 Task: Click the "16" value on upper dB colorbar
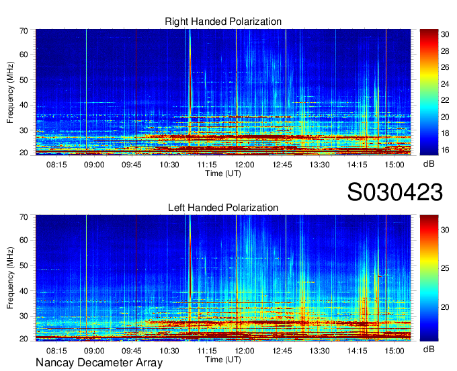[445, 150]
